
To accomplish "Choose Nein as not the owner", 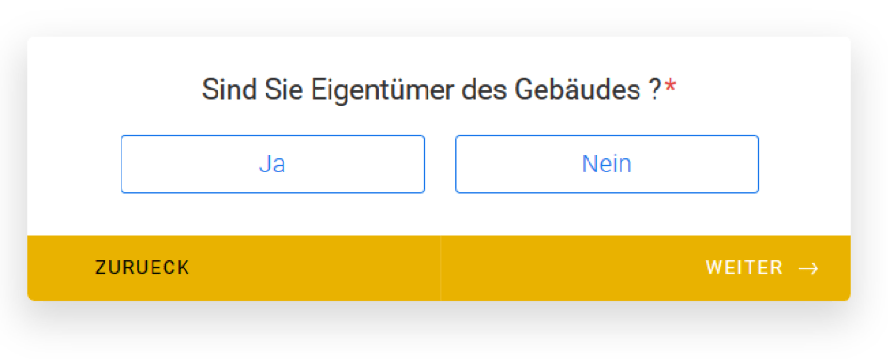I will pyautogui.click(x=606, y=164).
